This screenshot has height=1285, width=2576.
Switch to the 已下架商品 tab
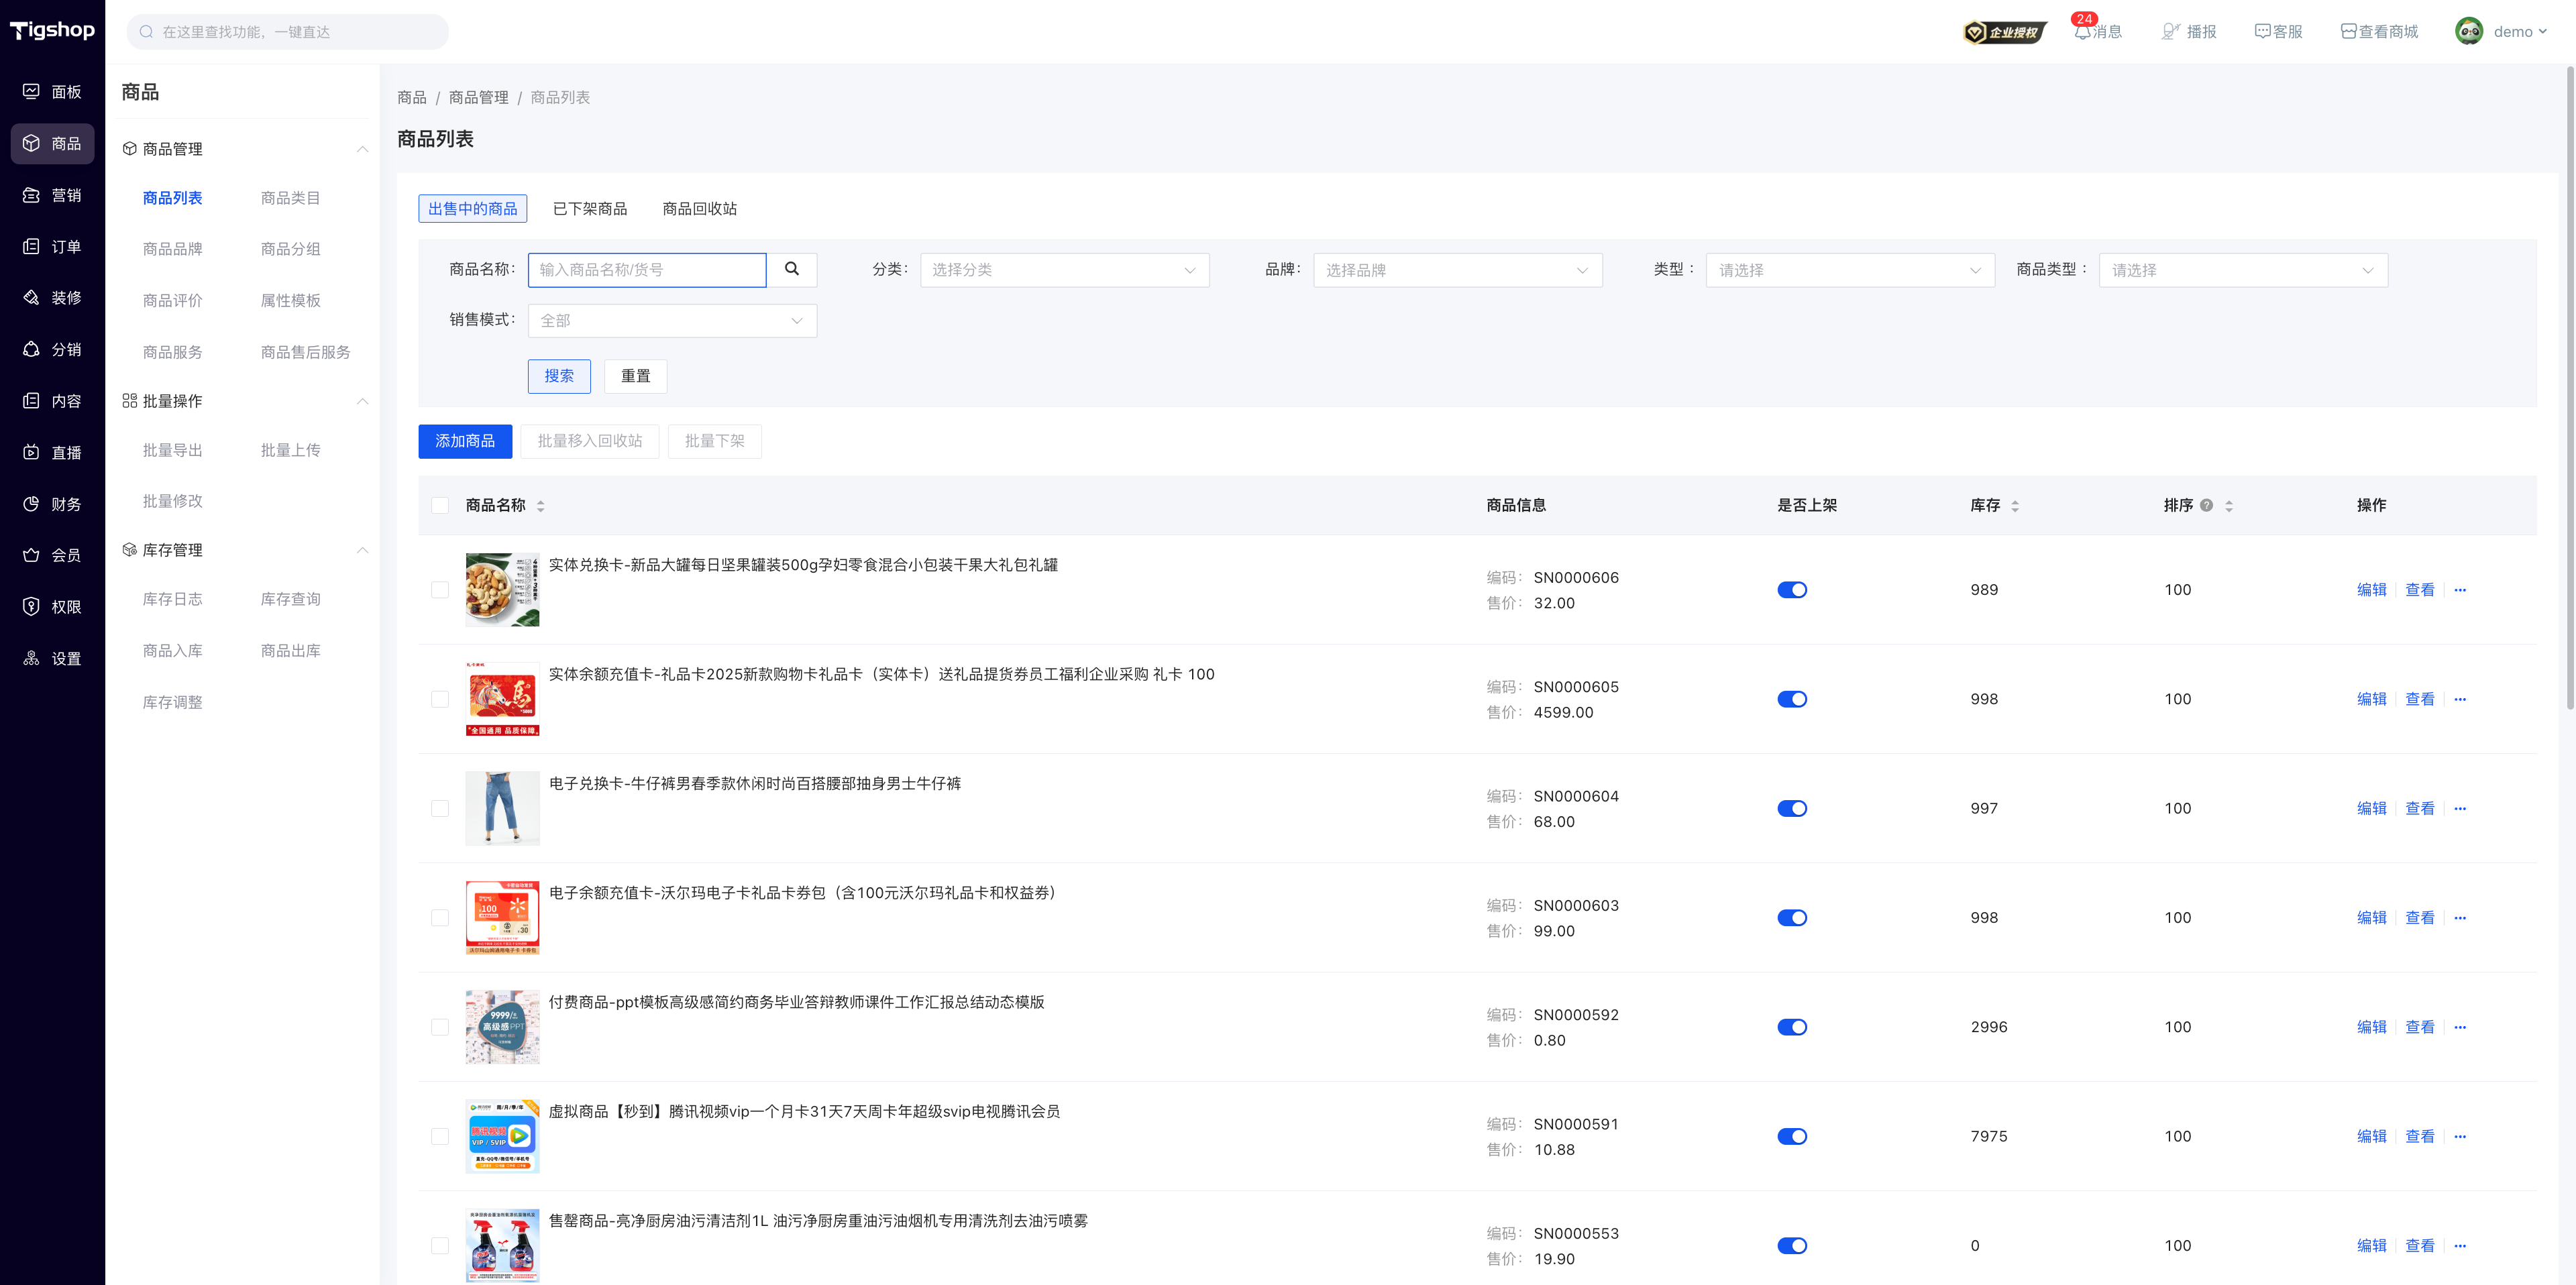590,209
